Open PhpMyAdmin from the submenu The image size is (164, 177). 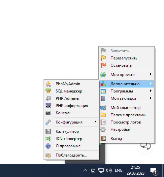72,84
